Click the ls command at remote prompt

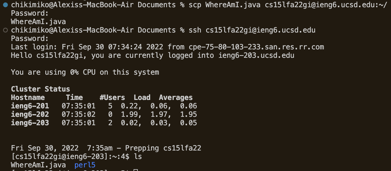138,157
